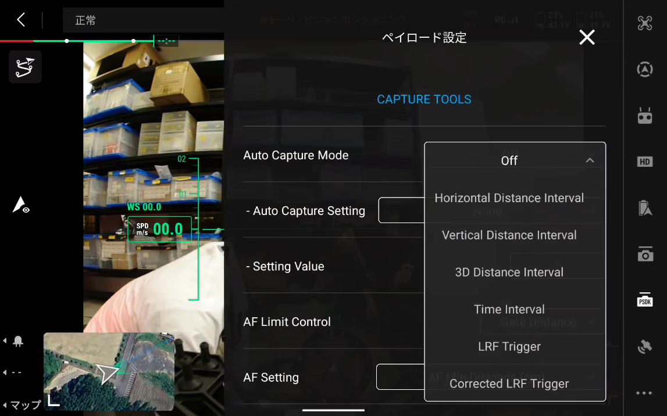Tap the SPD speed indicator box
667x416 pixels.
pos(159,229)
